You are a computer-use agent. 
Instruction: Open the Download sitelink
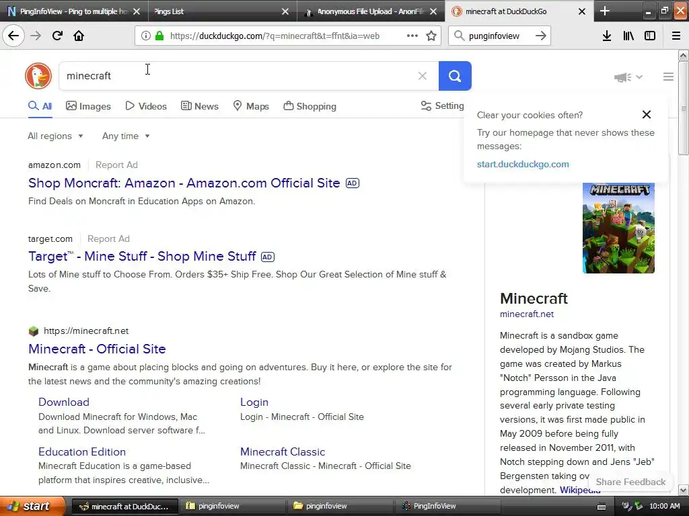coord(64,402)
